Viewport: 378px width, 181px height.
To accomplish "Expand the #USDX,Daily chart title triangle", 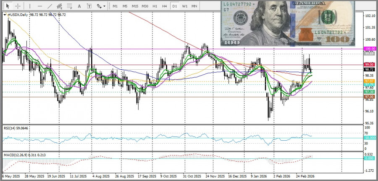I will pyautogui.click(x=5, y=15).
